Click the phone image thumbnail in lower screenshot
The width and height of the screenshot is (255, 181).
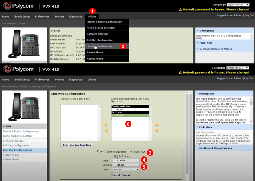coord(24,107)
